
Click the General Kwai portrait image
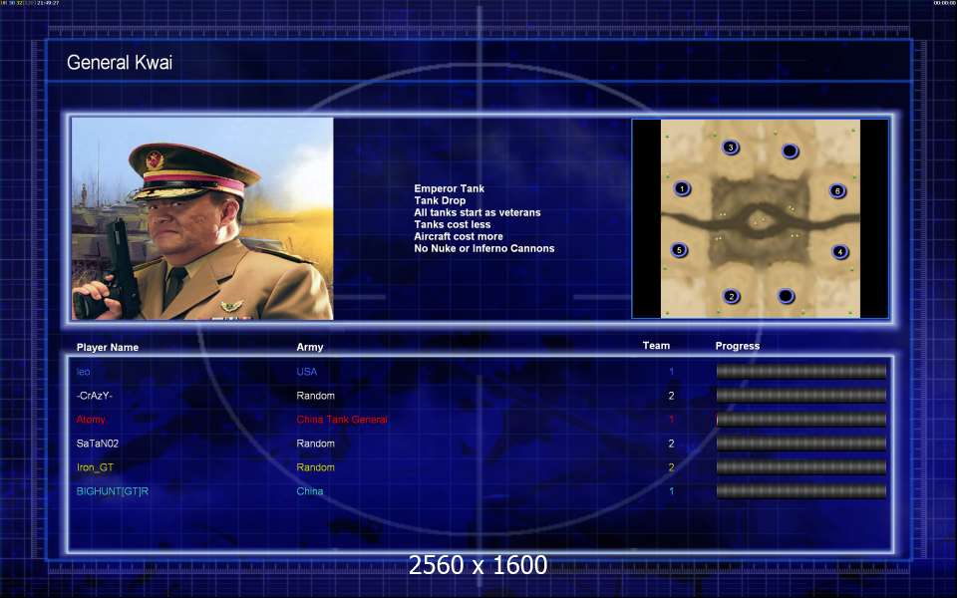tap(202, 218)
